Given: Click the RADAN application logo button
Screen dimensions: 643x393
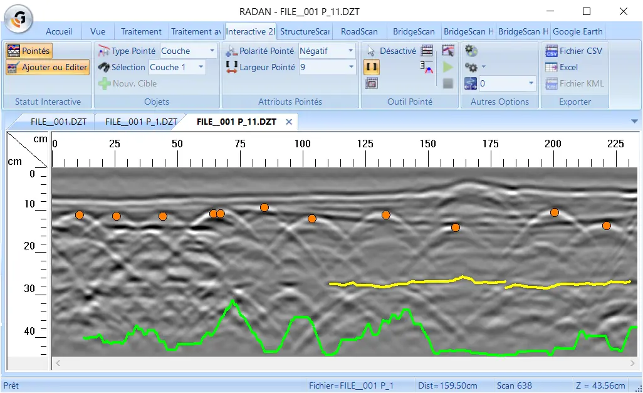Looking at the screenshot, I should tap(18, 18).
